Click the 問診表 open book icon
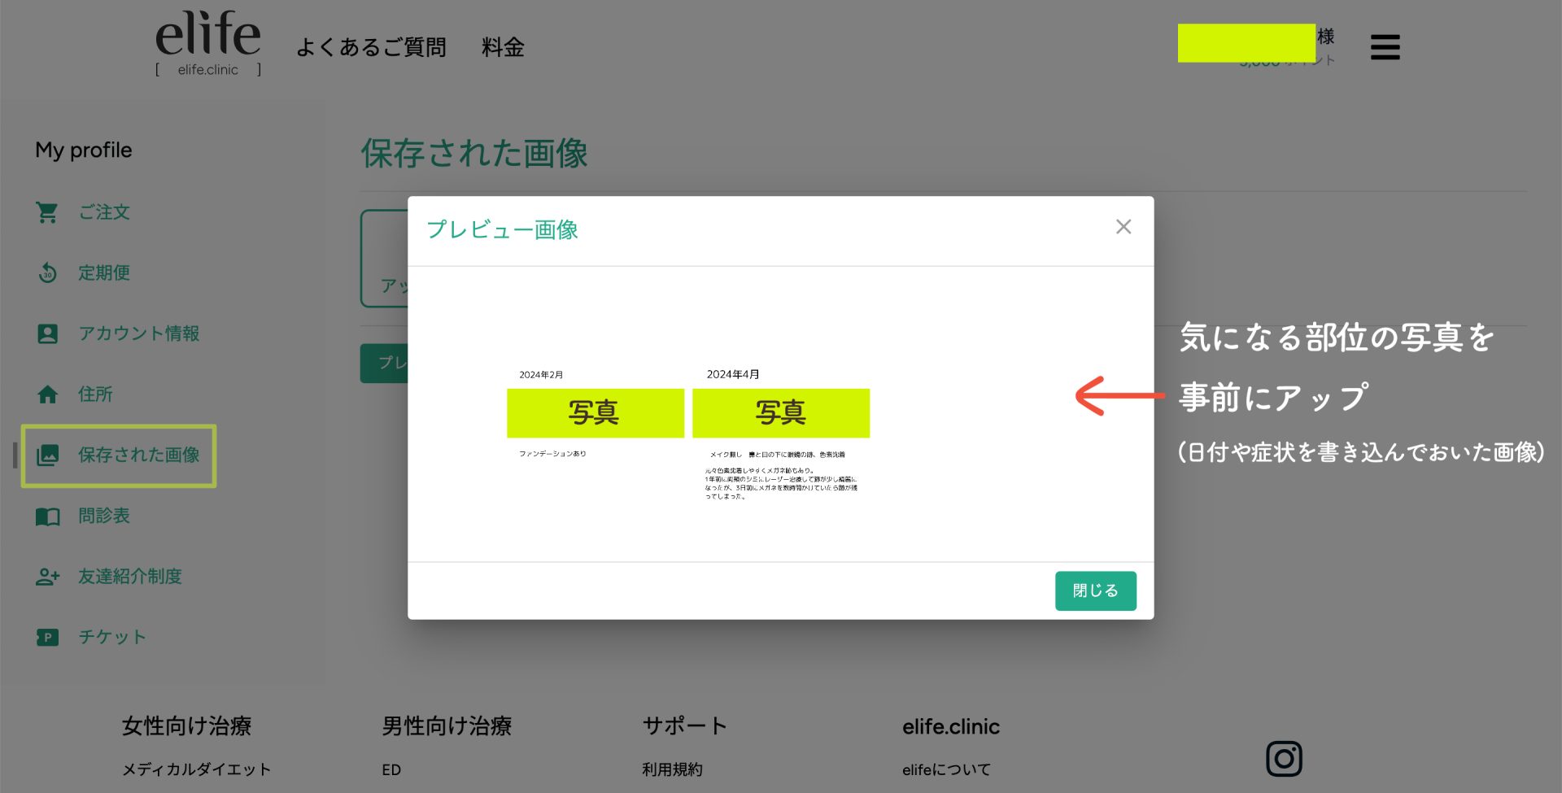Viewport: 1562px width, 793px height. pos(47,516)
